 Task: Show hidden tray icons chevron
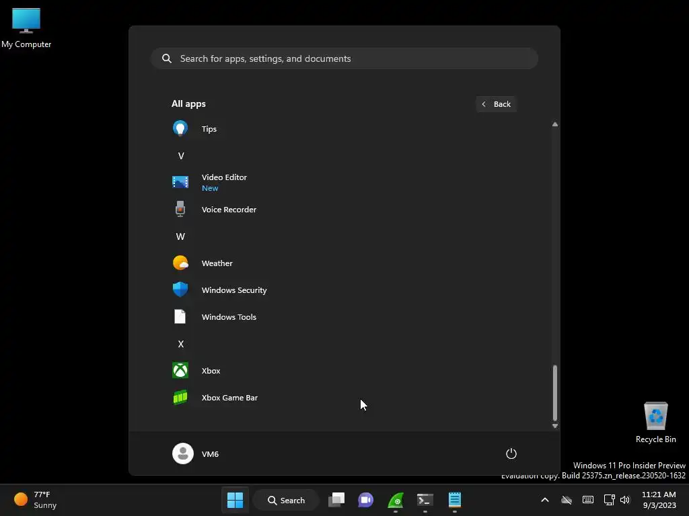(x=545, y=500)
